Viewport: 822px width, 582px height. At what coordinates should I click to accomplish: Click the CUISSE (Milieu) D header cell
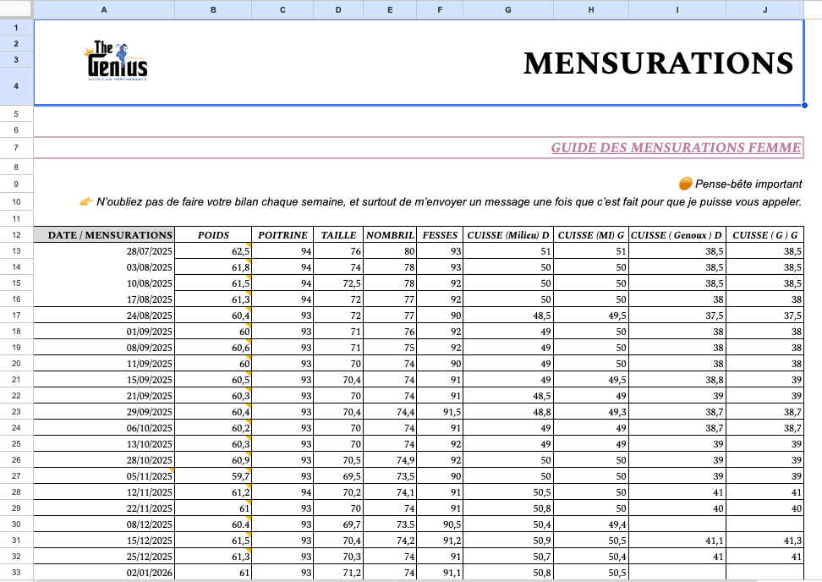[x=508, y=235]
